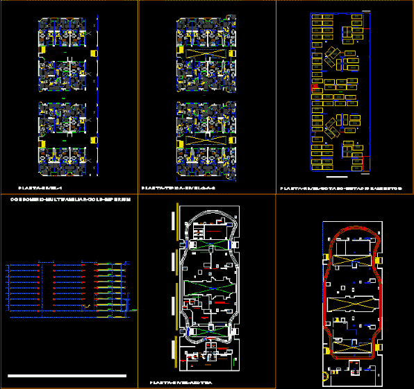Image resolution: width=414 pixels, height=389 pixels.
Task: Select the upper rotated parking stalls cluster
Action: (x=332, y=56)
